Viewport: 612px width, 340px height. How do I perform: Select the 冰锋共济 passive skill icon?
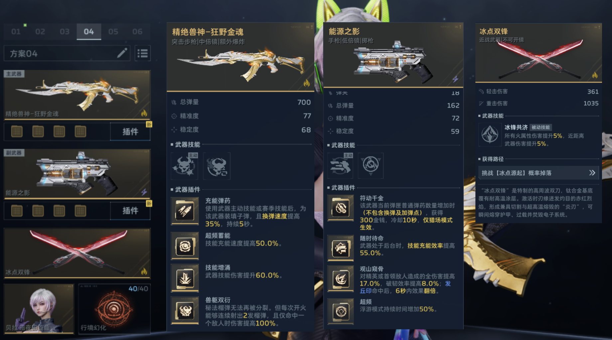click(490, 135)
